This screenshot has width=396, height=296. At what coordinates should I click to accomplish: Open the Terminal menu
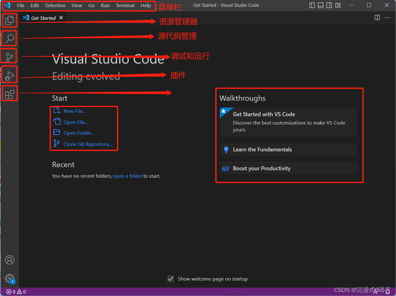[125, 5]
